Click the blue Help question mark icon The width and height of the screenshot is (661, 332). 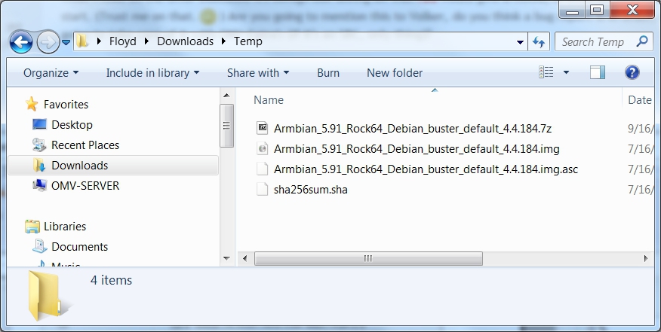(632, 73)
